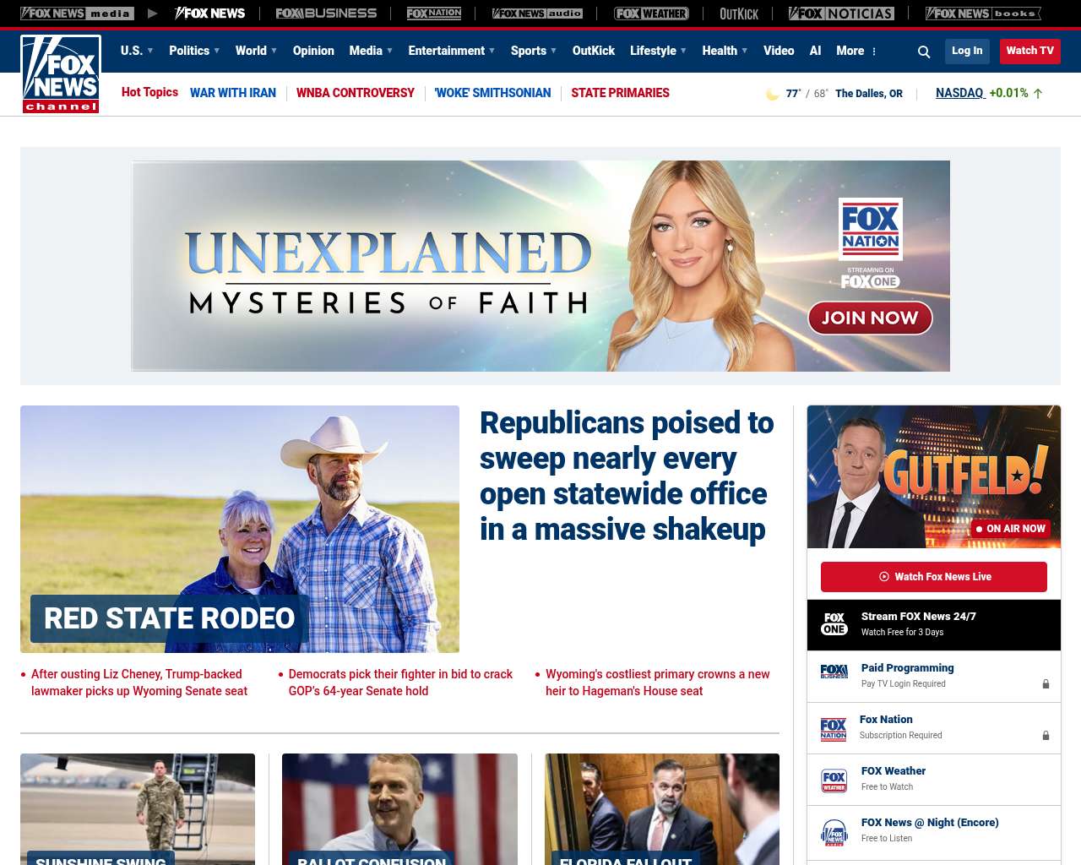Click the play arrow beside Fox News Media
The height and width of the screenshot is (865, 1081).
153,14
